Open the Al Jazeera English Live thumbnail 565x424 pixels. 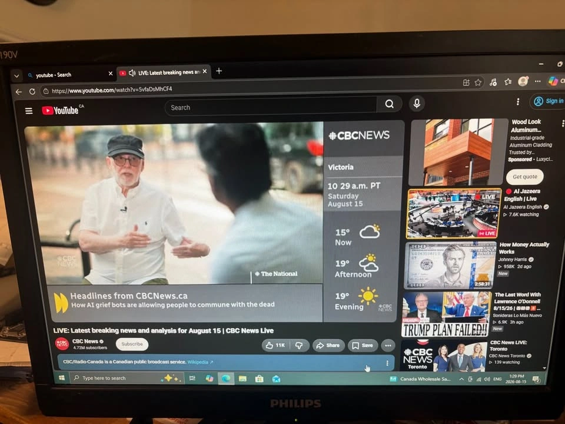(x=454, y=214)
